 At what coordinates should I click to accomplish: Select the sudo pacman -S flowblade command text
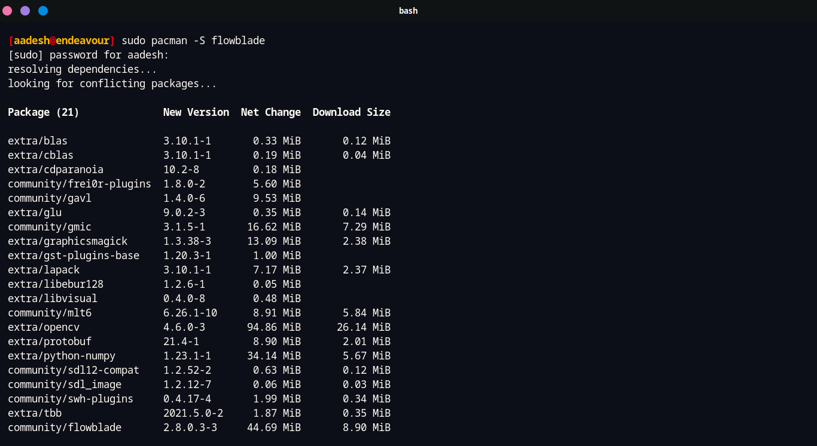[193, 40]
